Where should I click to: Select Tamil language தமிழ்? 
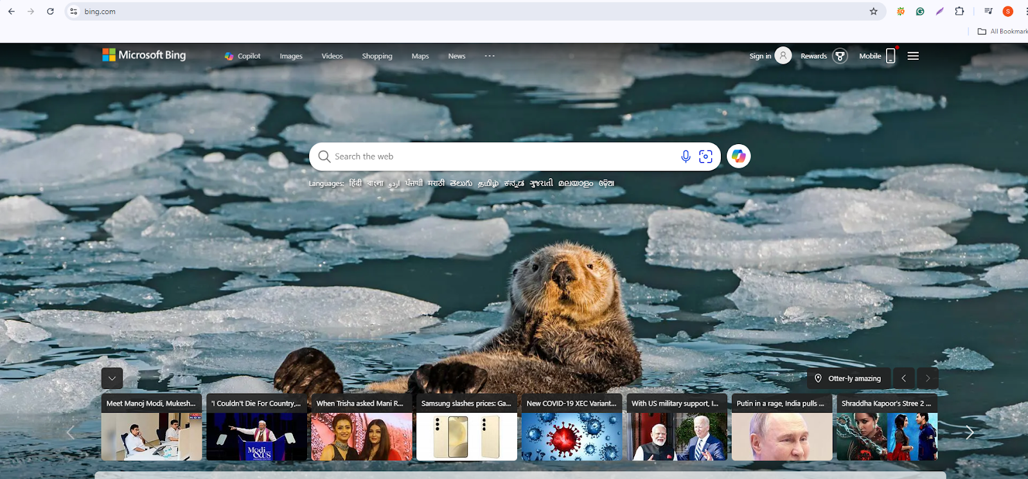click(x=488, y=183)
